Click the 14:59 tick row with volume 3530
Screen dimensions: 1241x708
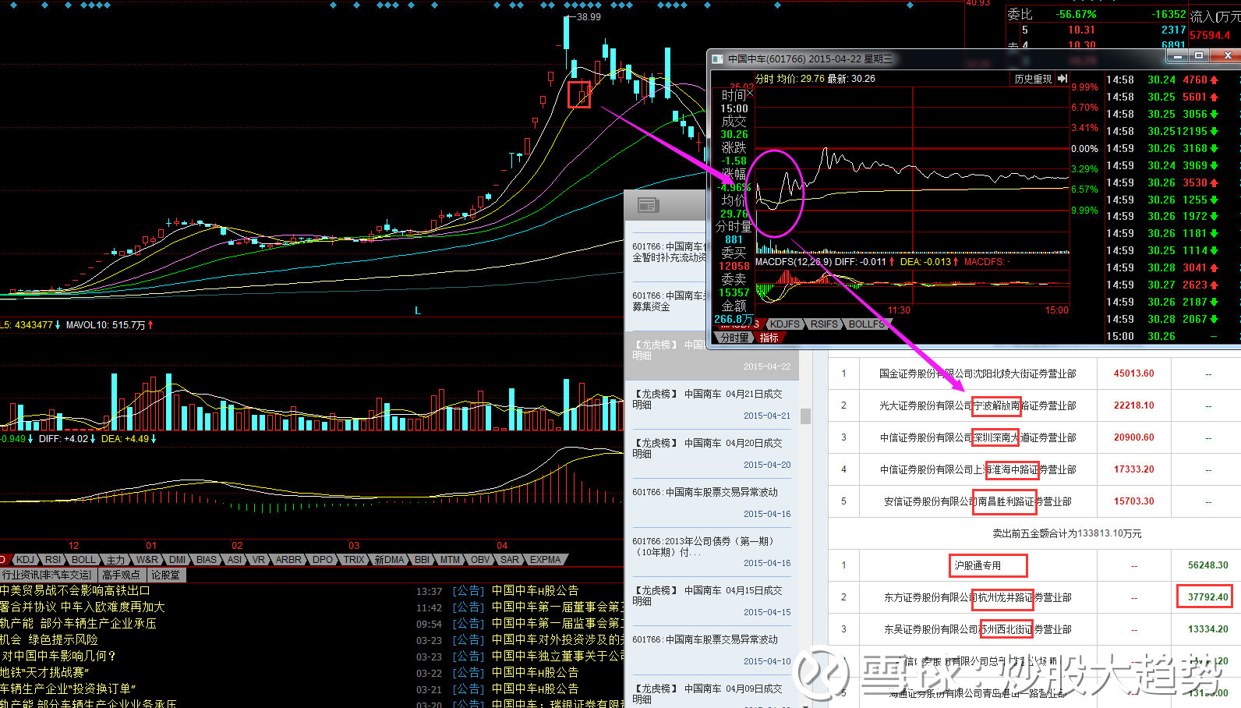1163,182
